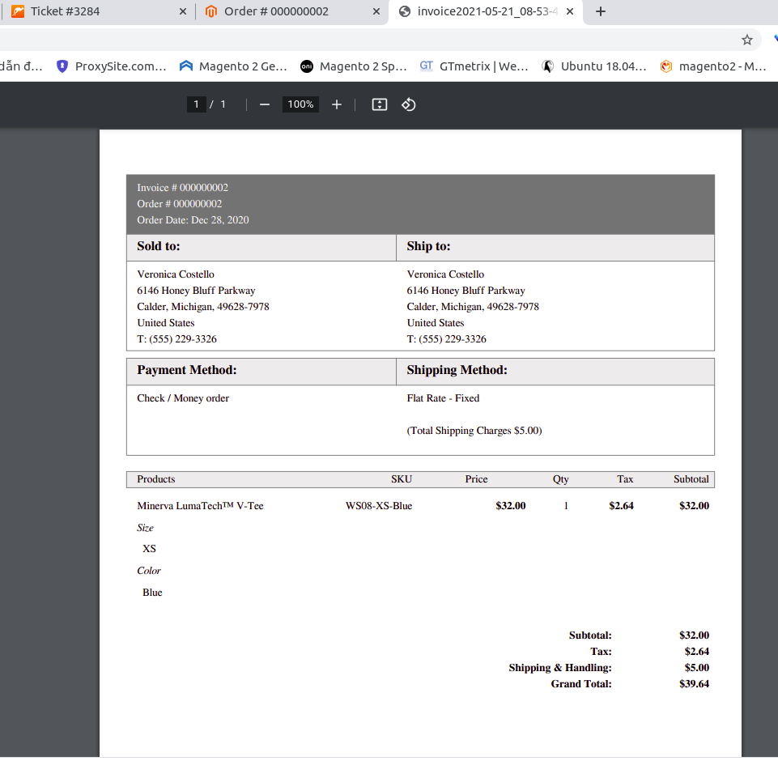Close the Order # 000000002 tab

pos(376,11)
